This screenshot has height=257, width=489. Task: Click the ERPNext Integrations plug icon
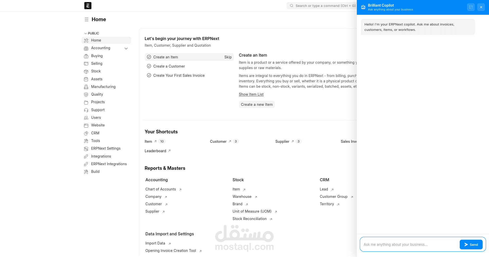point(86,164)
